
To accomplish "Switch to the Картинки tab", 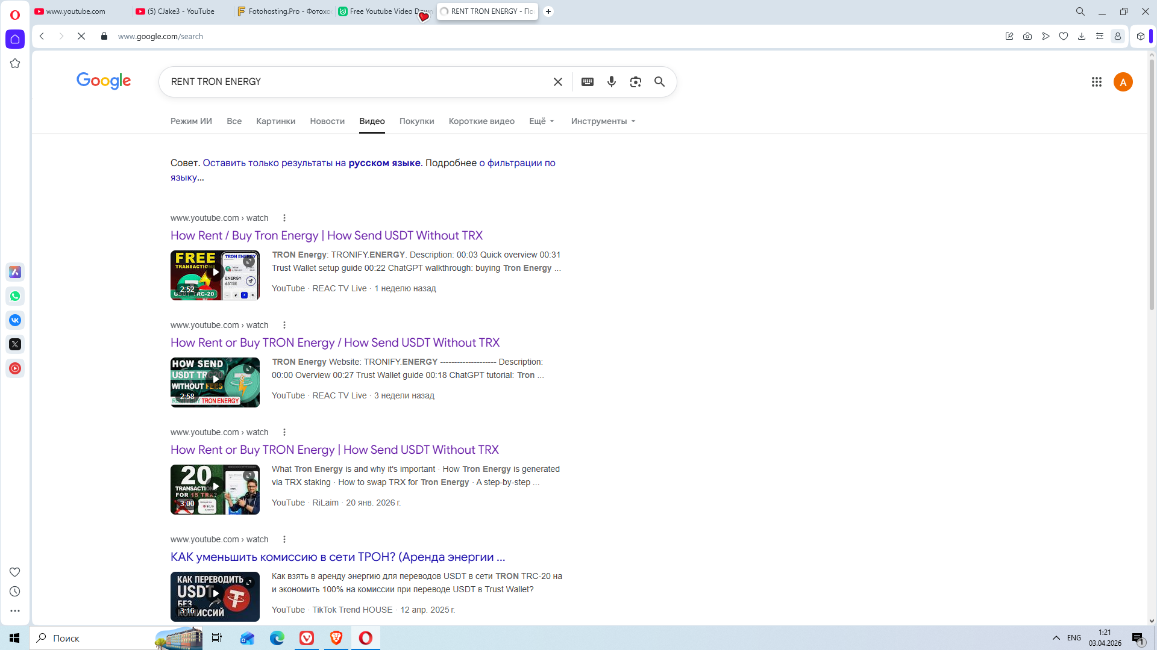I will 275,121.
